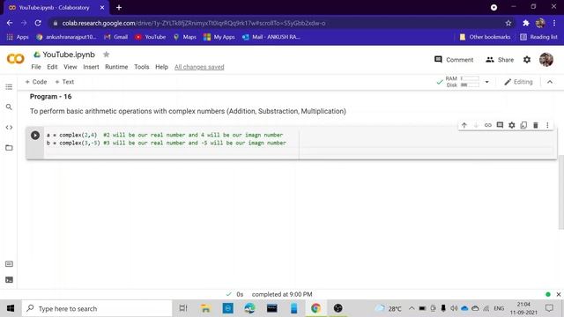The image size is (564, 317).
Task: Click completed at 9:00 PM status
Action: 282,294
